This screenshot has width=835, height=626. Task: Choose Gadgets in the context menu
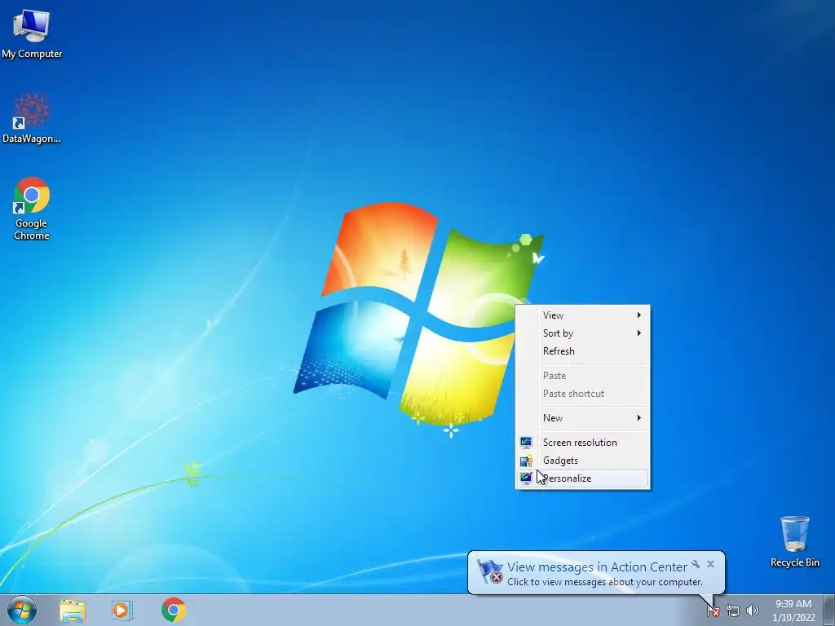582,461
